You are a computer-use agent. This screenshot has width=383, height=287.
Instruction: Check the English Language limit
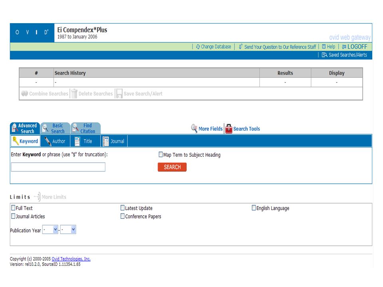254,208
